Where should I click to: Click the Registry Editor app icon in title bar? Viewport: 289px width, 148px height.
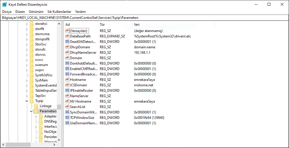click(x=5, y=4)
